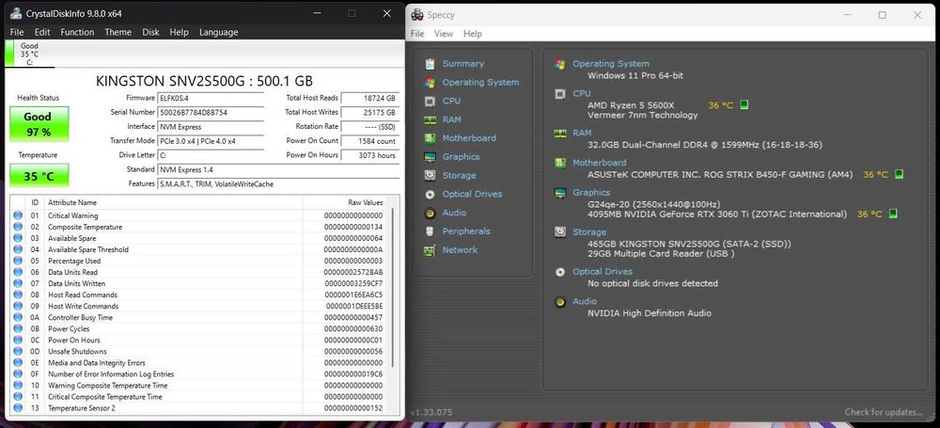Select the Data Units Written attribute row
The width and height of the screenshot is (940, 428).
coord(199,283)
